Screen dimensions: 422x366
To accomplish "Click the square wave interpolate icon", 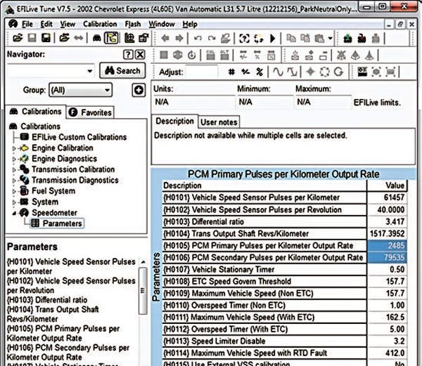I will [x=292, y=72].
